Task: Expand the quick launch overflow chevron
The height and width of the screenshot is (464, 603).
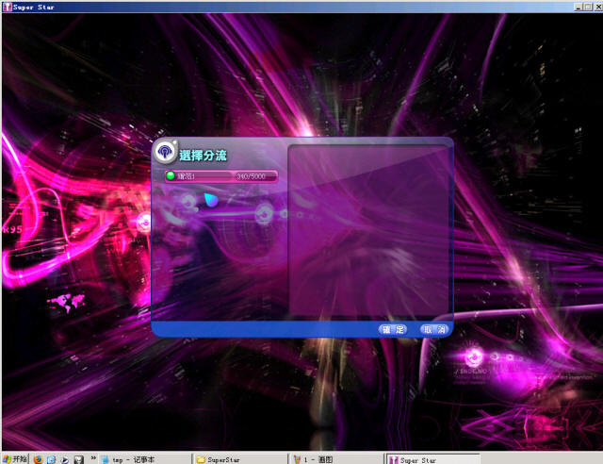Action: pos(93,457)
